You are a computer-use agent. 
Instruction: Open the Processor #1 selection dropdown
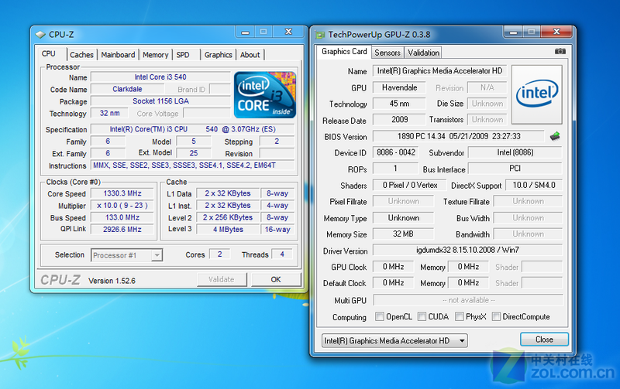pyautogui.click(x=157, y=255)
